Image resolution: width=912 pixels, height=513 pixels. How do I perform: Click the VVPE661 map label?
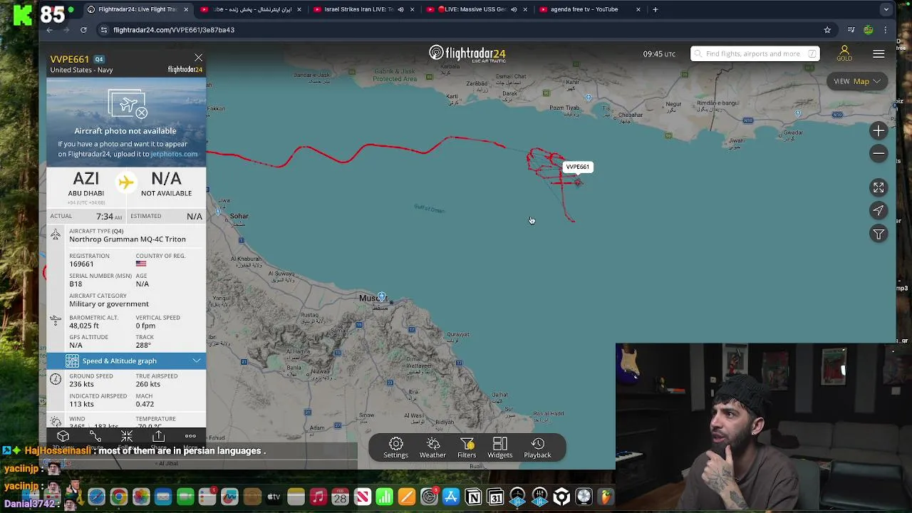tap(578, 167)
